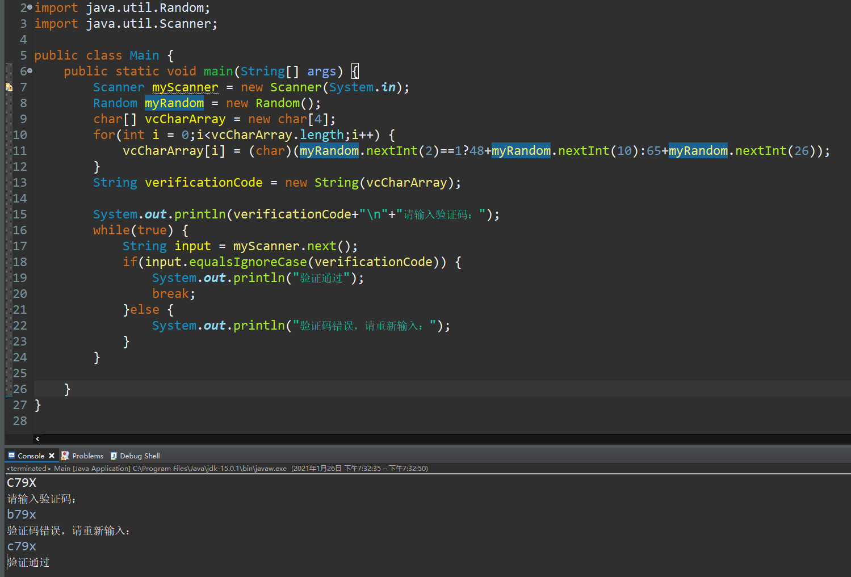Viewport: 851px width, 577px height.
Task: Click the else keyword on line 21
Action: (x=145, y=310)
